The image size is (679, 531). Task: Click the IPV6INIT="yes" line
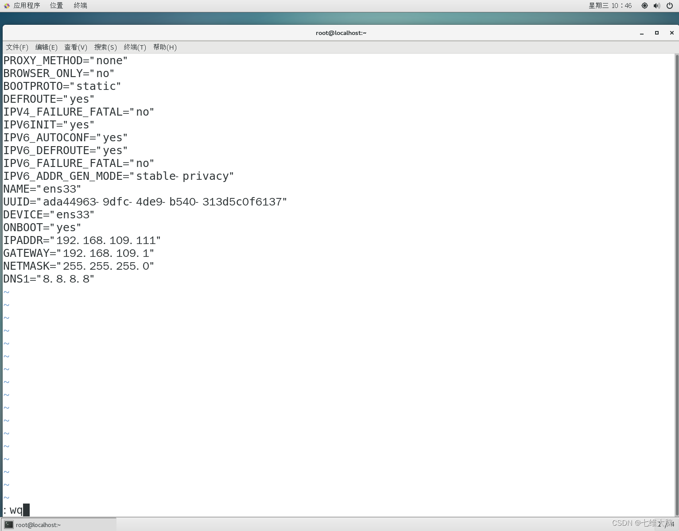coord(49,125)
